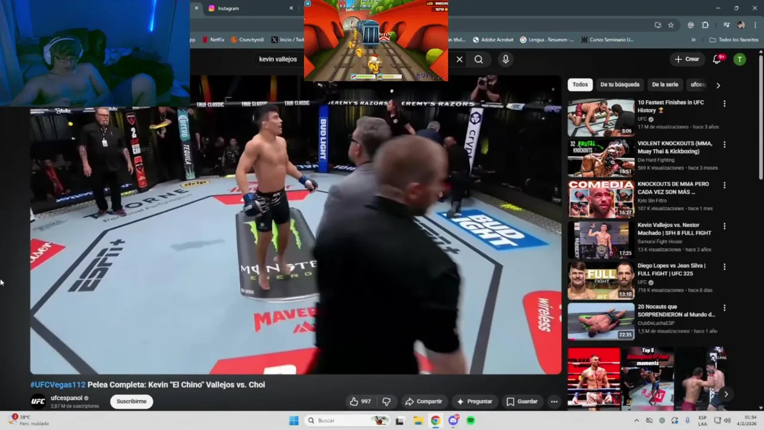Open Chrome extensions puzzle icon
The height and width of the screenshot is (430, 764).
click(x=706, y=25)
